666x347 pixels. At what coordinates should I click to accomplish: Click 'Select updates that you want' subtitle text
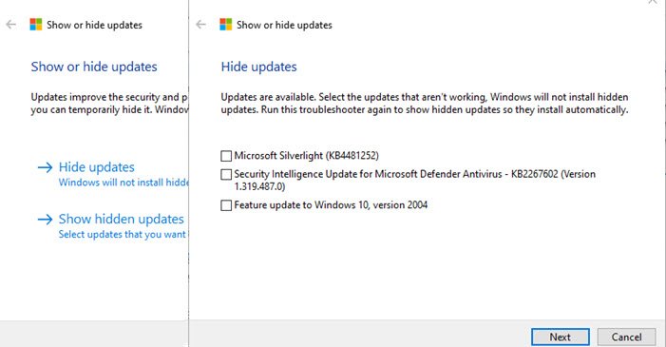123,234
